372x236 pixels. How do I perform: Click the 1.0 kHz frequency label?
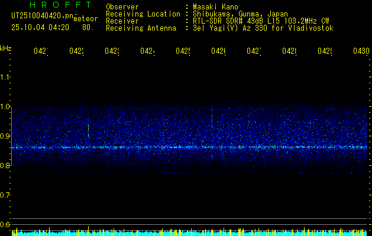5,107
